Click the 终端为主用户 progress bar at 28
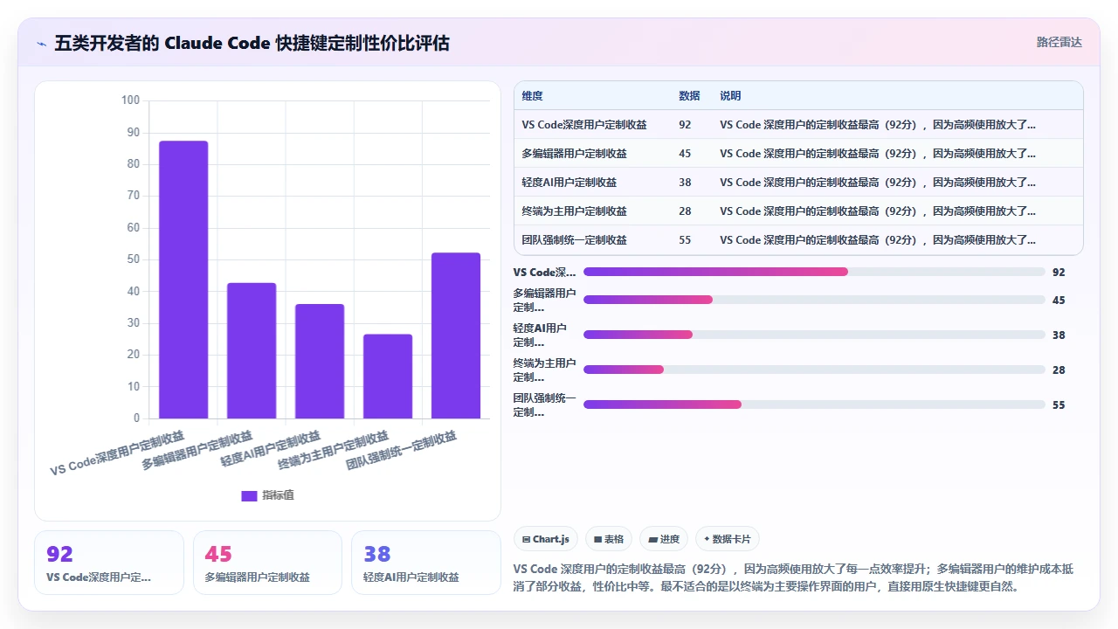The height and width of the screenshot is (629, 1118). tap(814, 370)
